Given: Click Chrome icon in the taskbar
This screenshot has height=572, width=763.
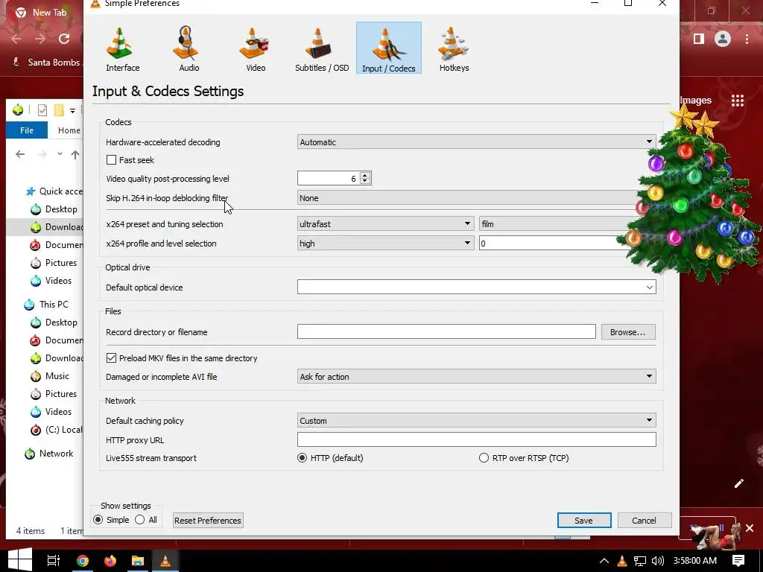Looking at the screenshot, I should [83, 561].
